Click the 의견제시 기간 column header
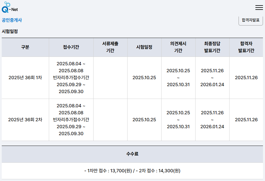The image size is (265, 181). pos(178,47)
